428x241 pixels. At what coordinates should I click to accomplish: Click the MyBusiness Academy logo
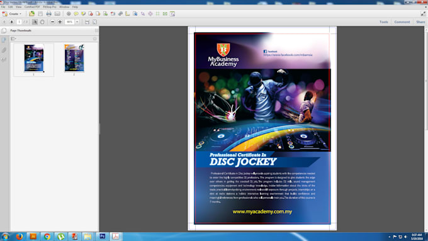click(223, 55)
